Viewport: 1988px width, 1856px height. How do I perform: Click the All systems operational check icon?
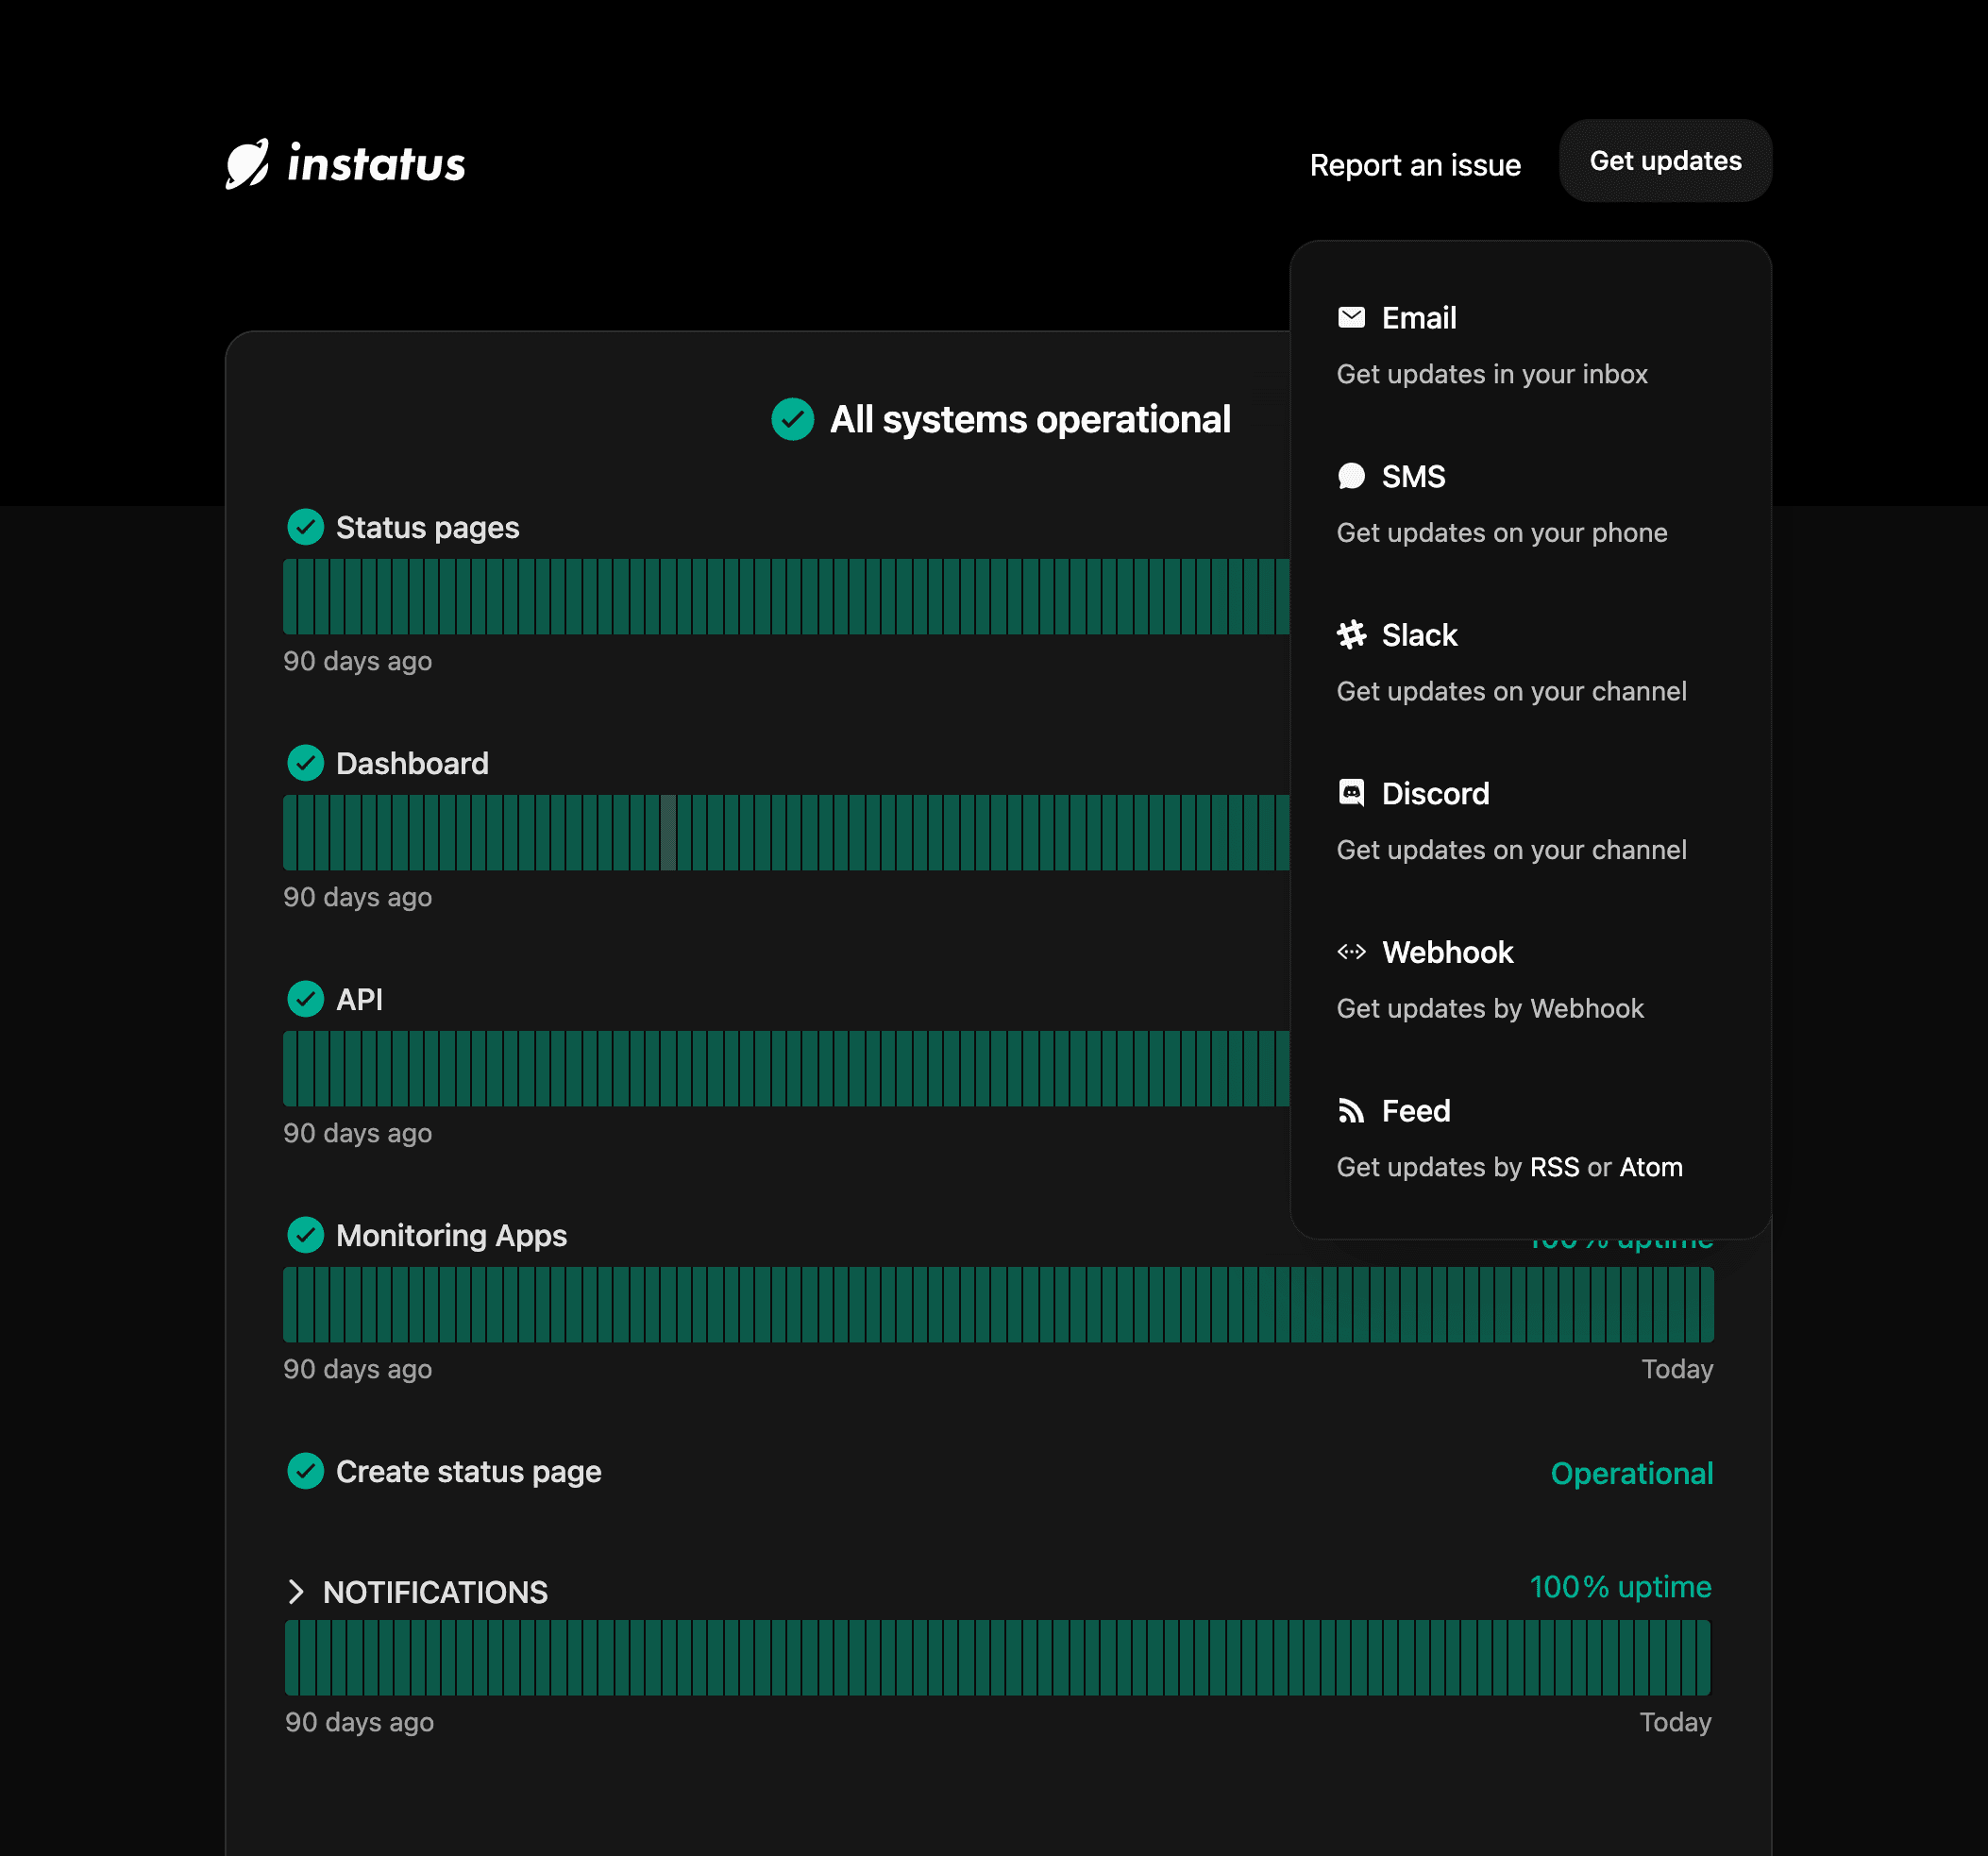tap(792, 419)
